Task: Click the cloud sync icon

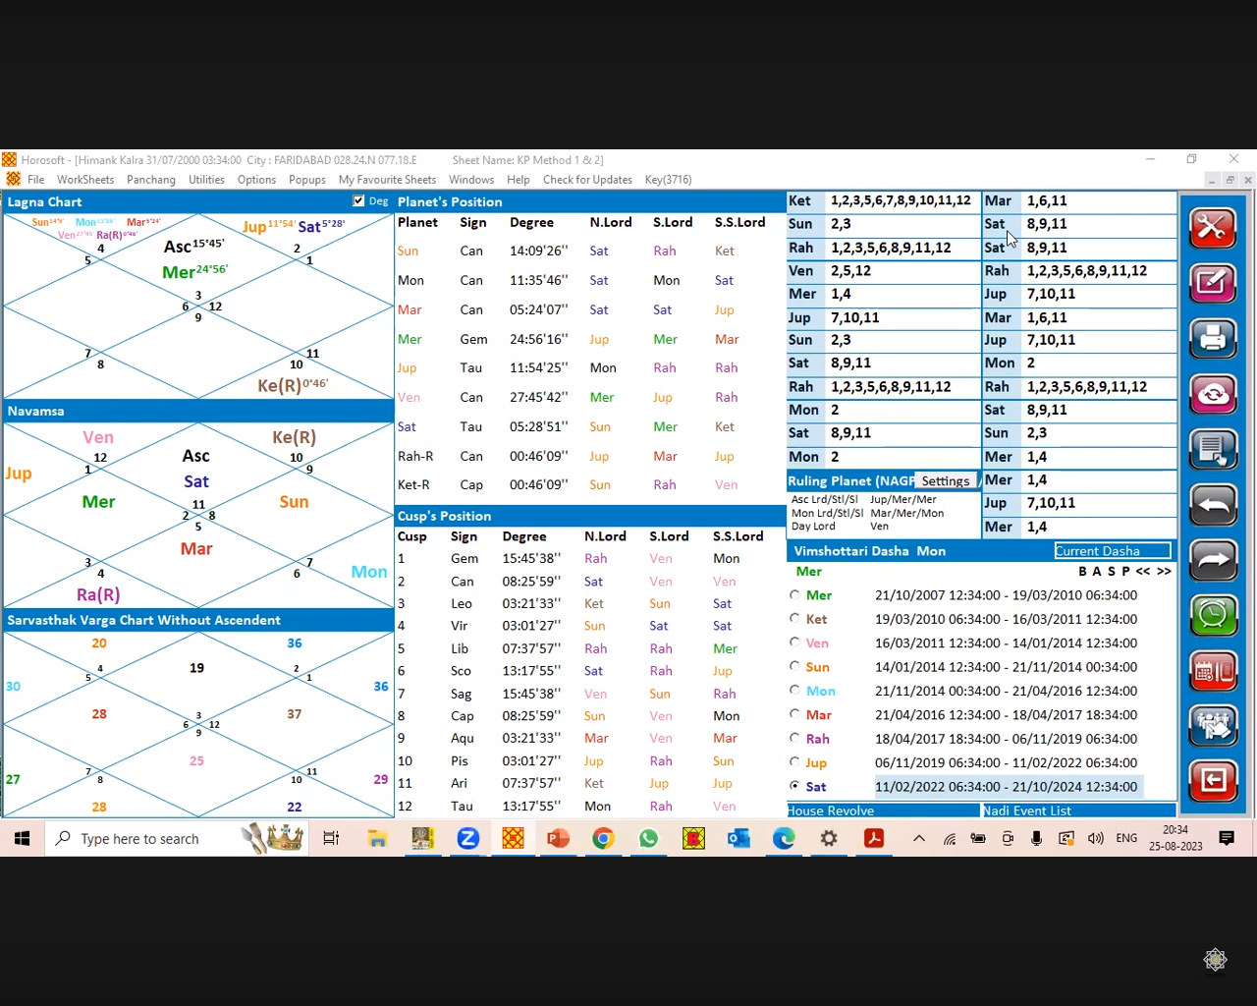Action: tap(1213, 394)
